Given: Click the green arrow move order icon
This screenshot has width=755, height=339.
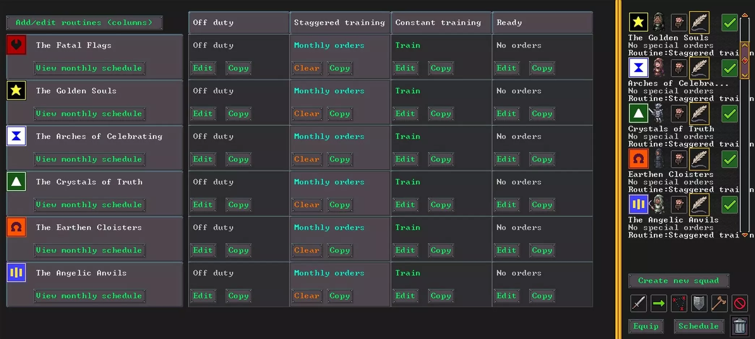Looking at the screenshot, I should (659, 303).
